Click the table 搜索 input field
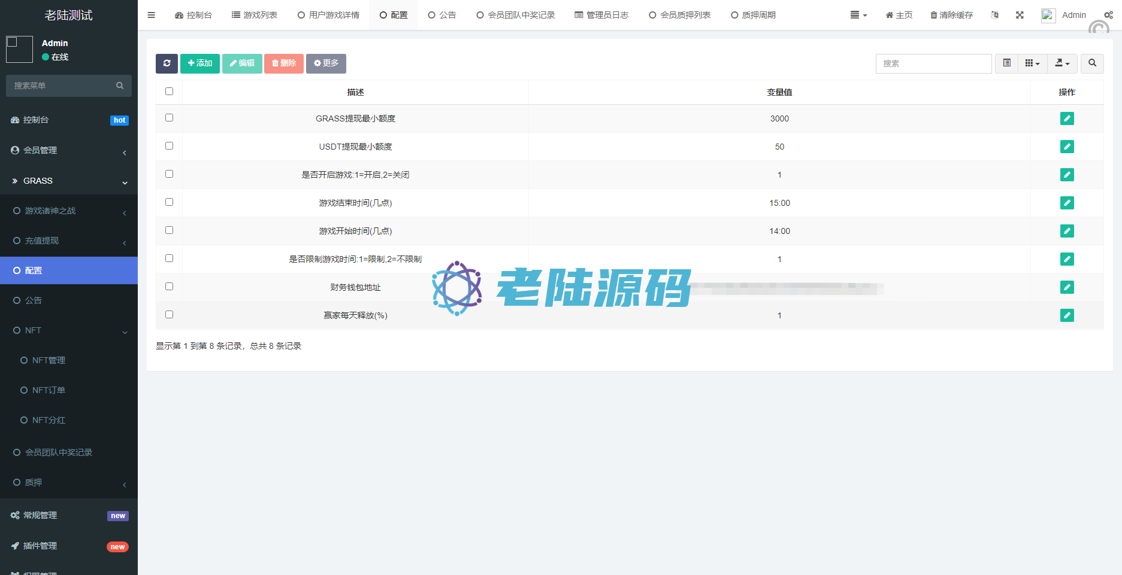This screenshot has height=575, width=1122. point(933,63)
